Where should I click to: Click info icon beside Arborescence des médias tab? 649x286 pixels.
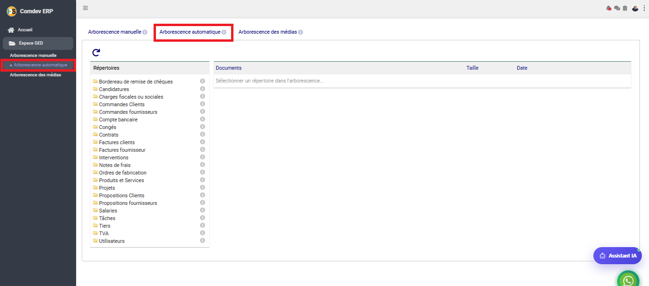click(x=300, y=32)
